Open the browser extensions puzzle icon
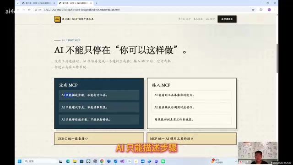 pyautogui.click(x=261, y=10)
